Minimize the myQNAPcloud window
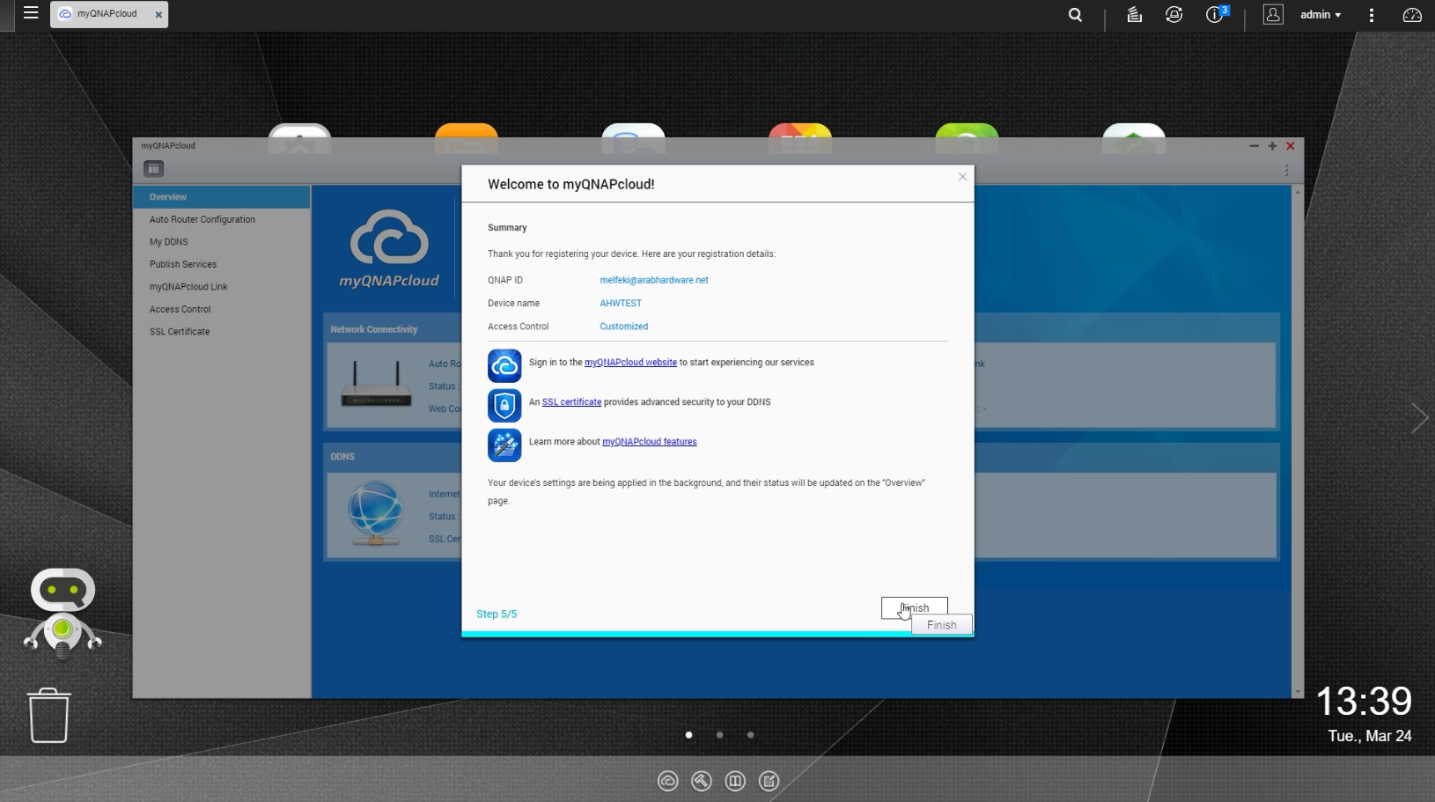Screen dimensions: 1435x802 [1254, 146]
